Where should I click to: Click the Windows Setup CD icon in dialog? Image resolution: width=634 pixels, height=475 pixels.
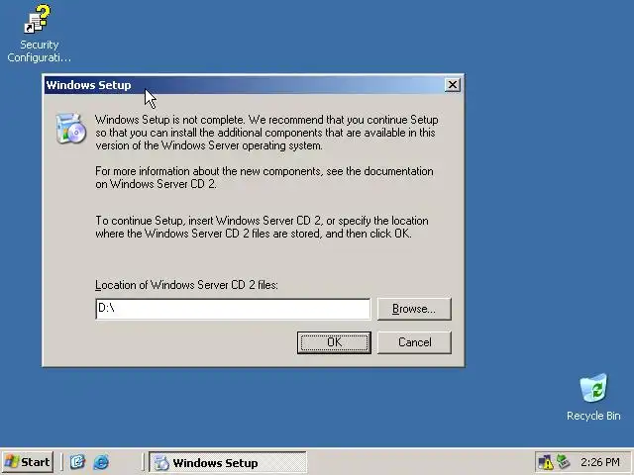coord(71,129)
